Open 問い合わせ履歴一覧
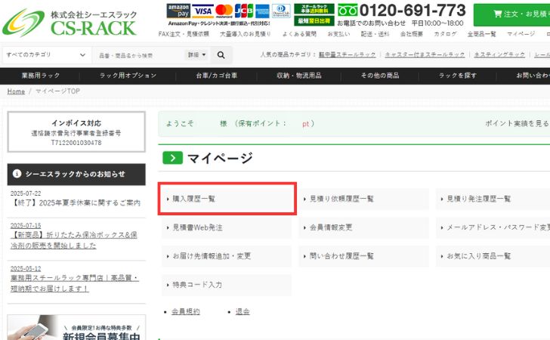Image resolution: width=550 pixels, height=340 pixels. tap(363, 256)
